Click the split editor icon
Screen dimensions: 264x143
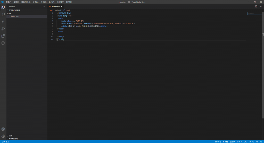(x=256, y=6)
